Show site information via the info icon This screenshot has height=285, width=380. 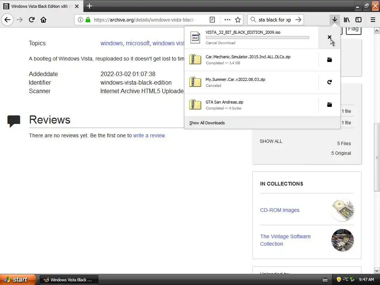pos(81,20)
